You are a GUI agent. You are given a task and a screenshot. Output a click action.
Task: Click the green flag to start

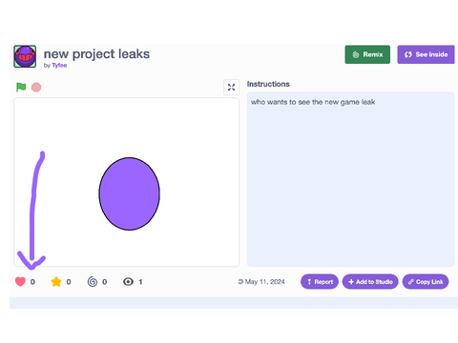[x=21, y=87]
